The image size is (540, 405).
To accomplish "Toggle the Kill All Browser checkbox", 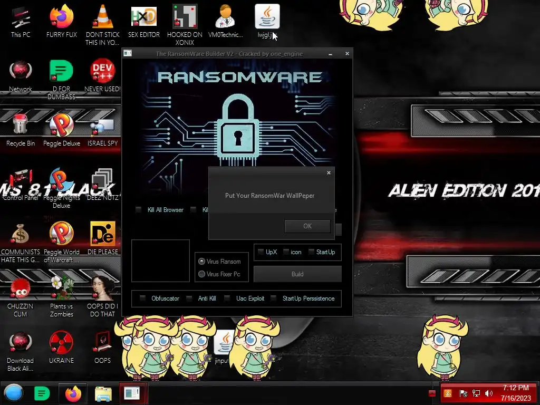I will [139, 210].
